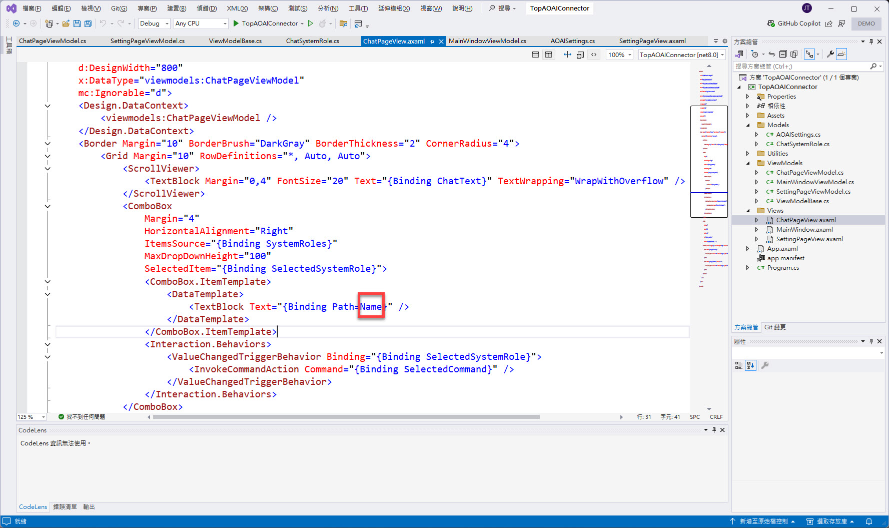
Task: Start without debugging using outlined play icon
Action: [x=311, y=24]
